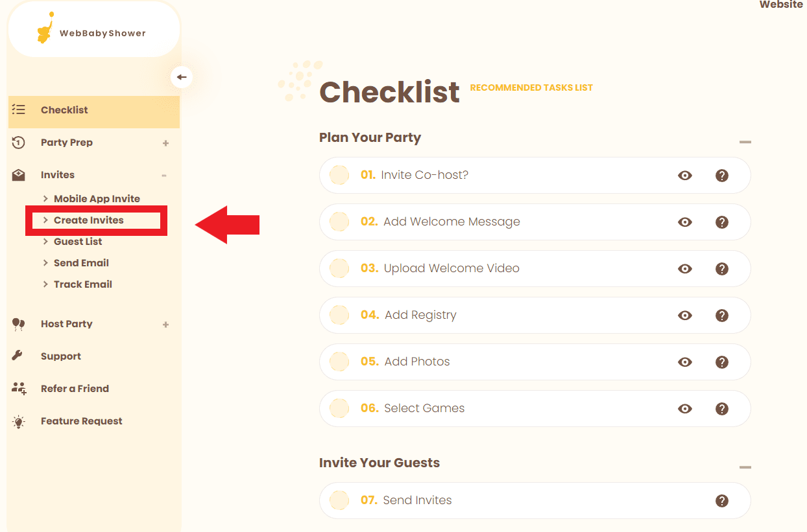Open help for Send Invites task
The height and width of the screenshot is (532, 807).
[x=721, y=500]
